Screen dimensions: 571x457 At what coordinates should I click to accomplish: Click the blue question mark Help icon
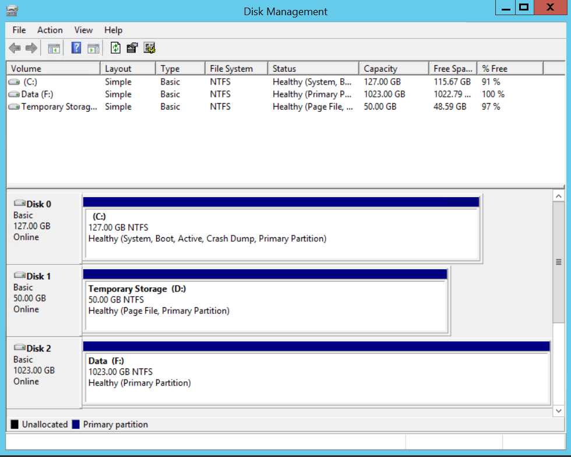click(x=76, y=48)
